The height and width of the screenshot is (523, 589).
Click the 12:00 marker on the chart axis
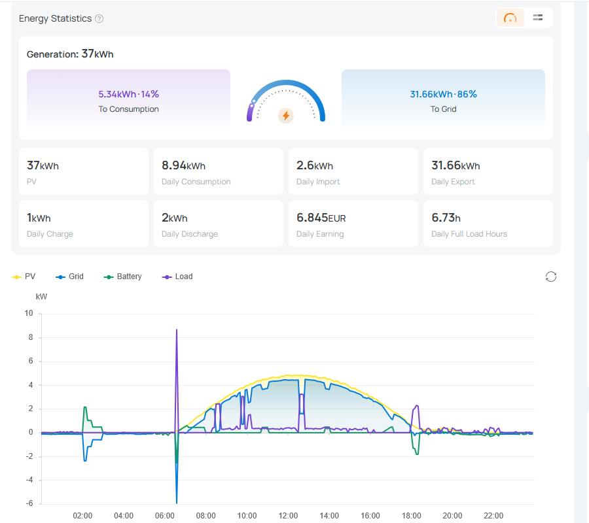point(288,516)
